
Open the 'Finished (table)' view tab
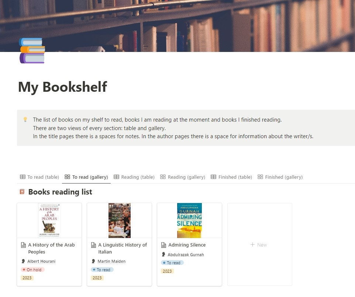click(x=235, y=177)
